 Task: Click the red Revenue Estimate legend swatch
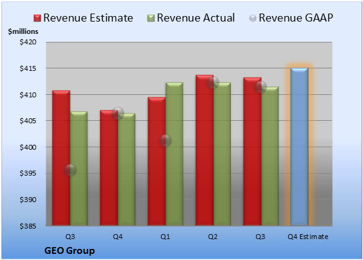click(37, 18)
